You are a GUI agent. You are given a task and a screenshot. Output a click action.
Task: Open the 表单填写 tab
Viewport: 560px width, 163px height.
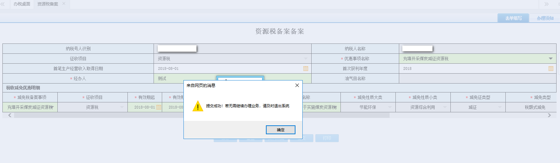pyautogui.click(x=513, y=18)
